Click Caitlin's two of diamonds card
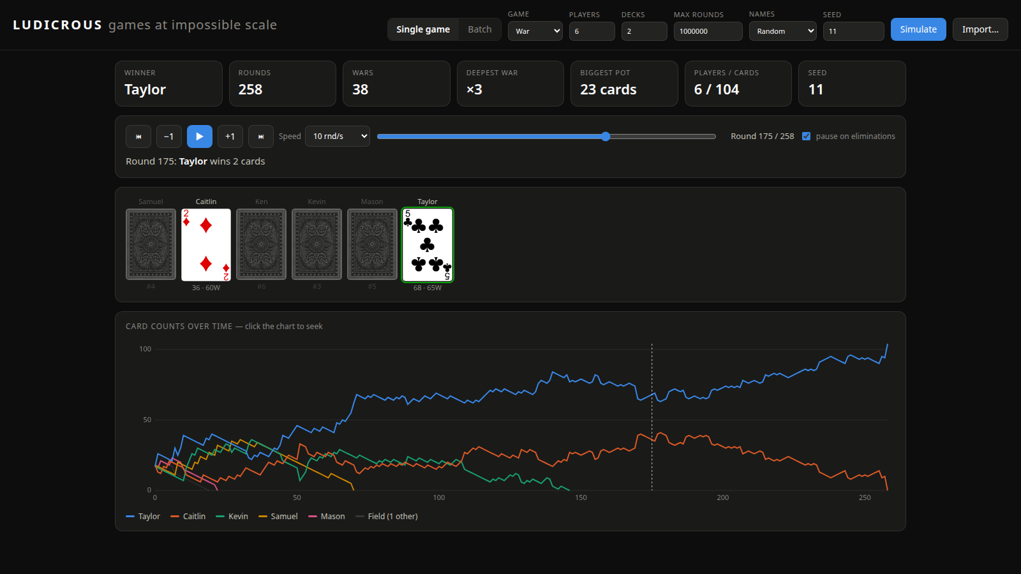The height and width of the screenshot is (574, 1021). [x=206, y=245]
